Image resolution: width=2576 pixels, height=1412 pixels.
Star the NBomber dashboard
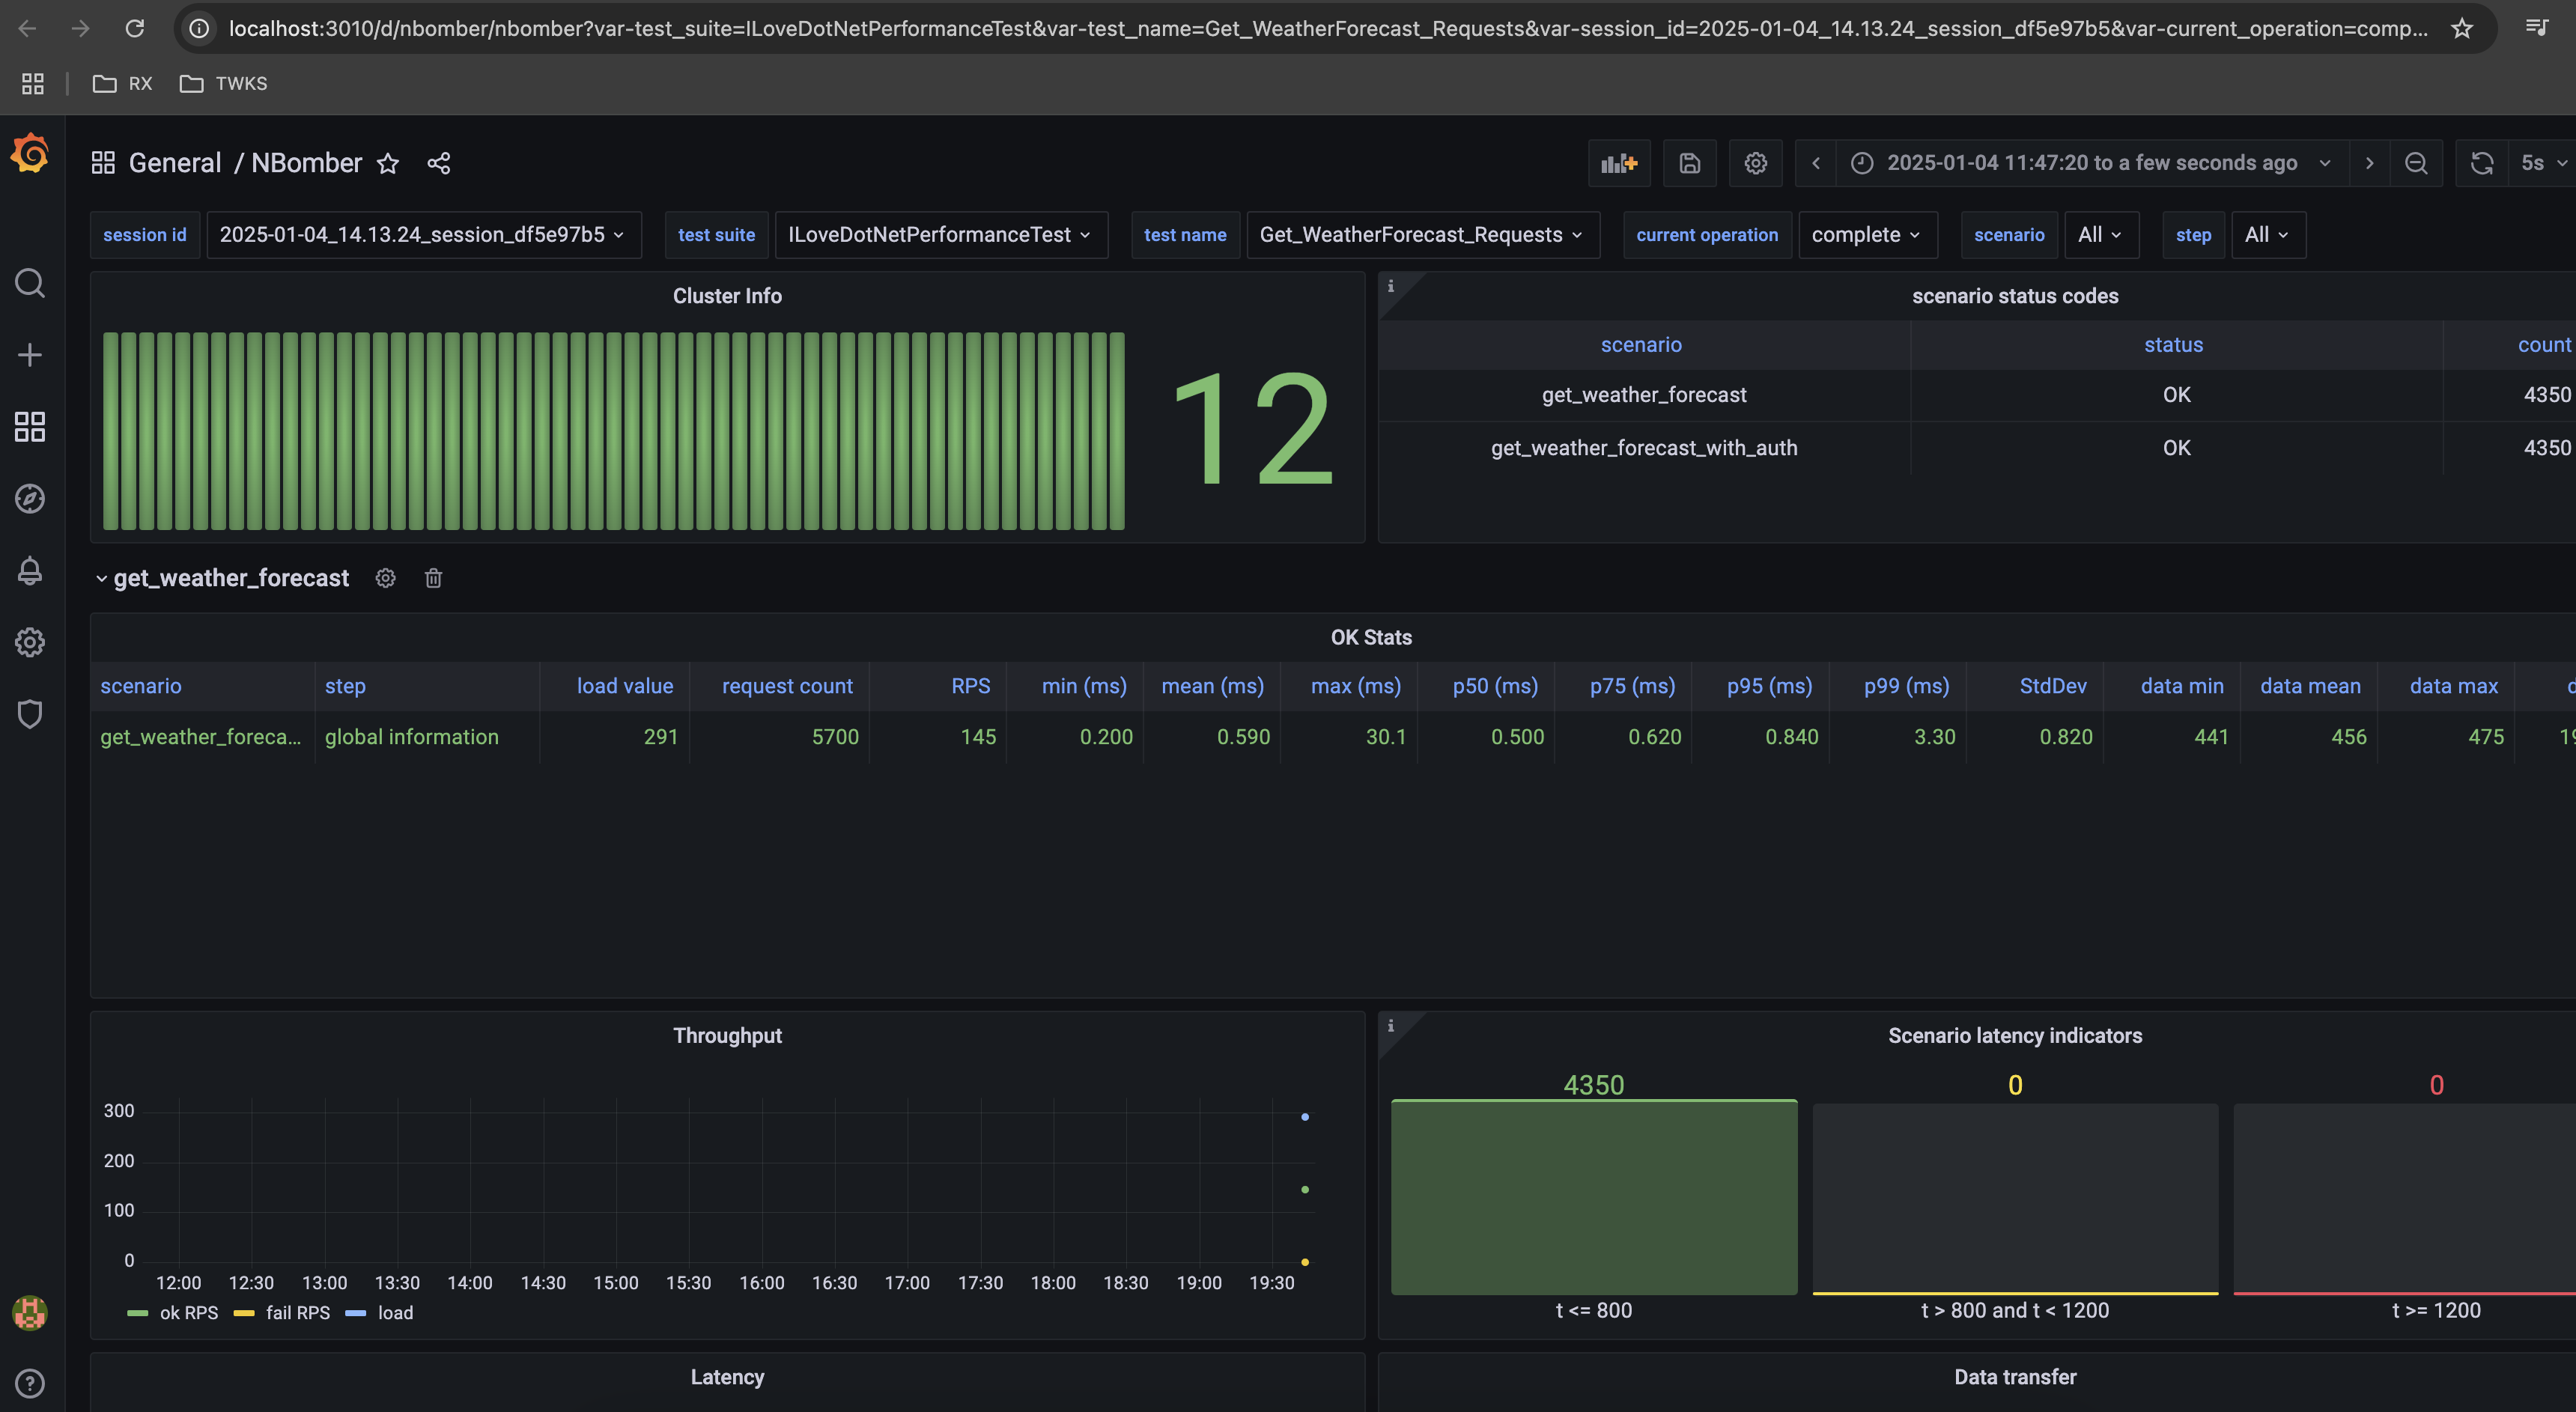pos(388,163)
